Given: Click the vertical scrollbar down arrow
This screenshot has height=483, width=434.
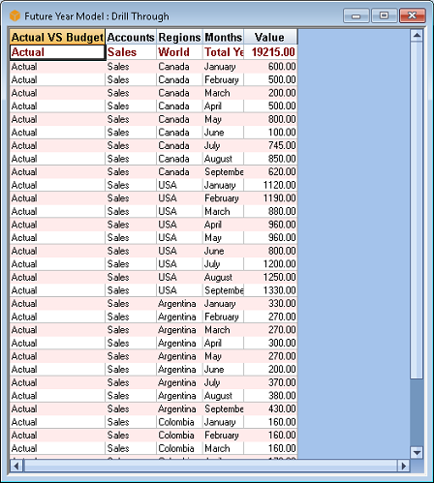Looking at the screenshot, I should coord(417,453).
